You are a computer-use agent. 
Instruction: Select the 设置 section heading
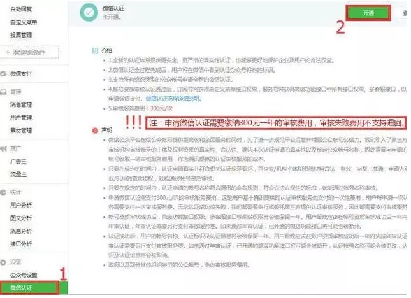coord(16,262)
